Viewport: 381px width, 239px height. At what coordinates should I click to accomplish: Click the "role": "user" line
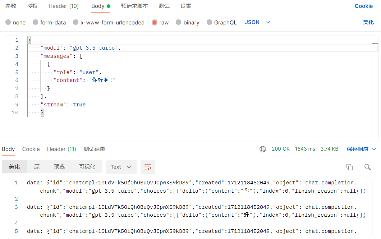pos(77,72)
